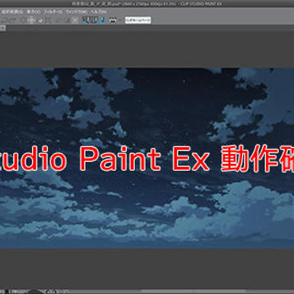Click the light command bar icon below the 表示 menu
This screenshot has height=294, width=294.
tap(31, 20)
